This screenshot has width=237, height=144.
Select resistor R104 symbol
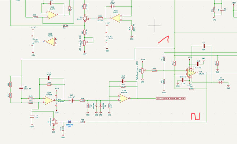tap(63, 128)
